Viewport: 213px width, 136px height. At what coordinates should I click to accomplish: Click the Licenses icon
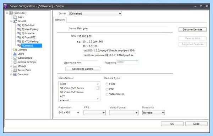tap(15, 50)
